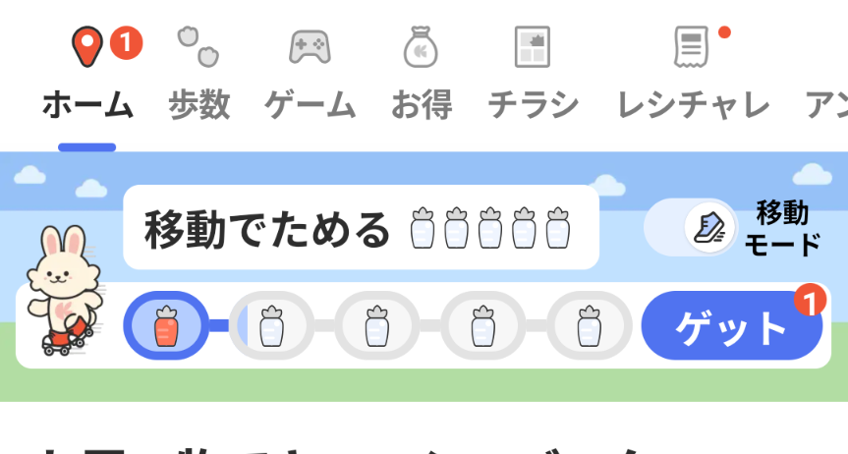Select the レシチャレ tab label
Screen dimensions: 848x454
point(693,105)
